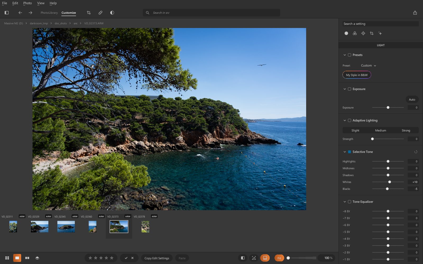Click the Share/export icon at top right
This screenshot has height=264, width=423.
pyautogui.click(x=415, y=13)
